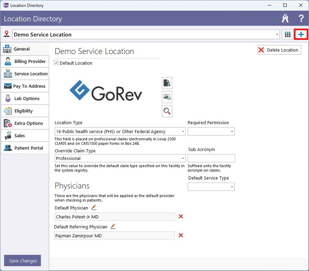The height and width of the screenshot is (271, 309).
Task: Select the General tab
Action: click(x=25, y=49)
